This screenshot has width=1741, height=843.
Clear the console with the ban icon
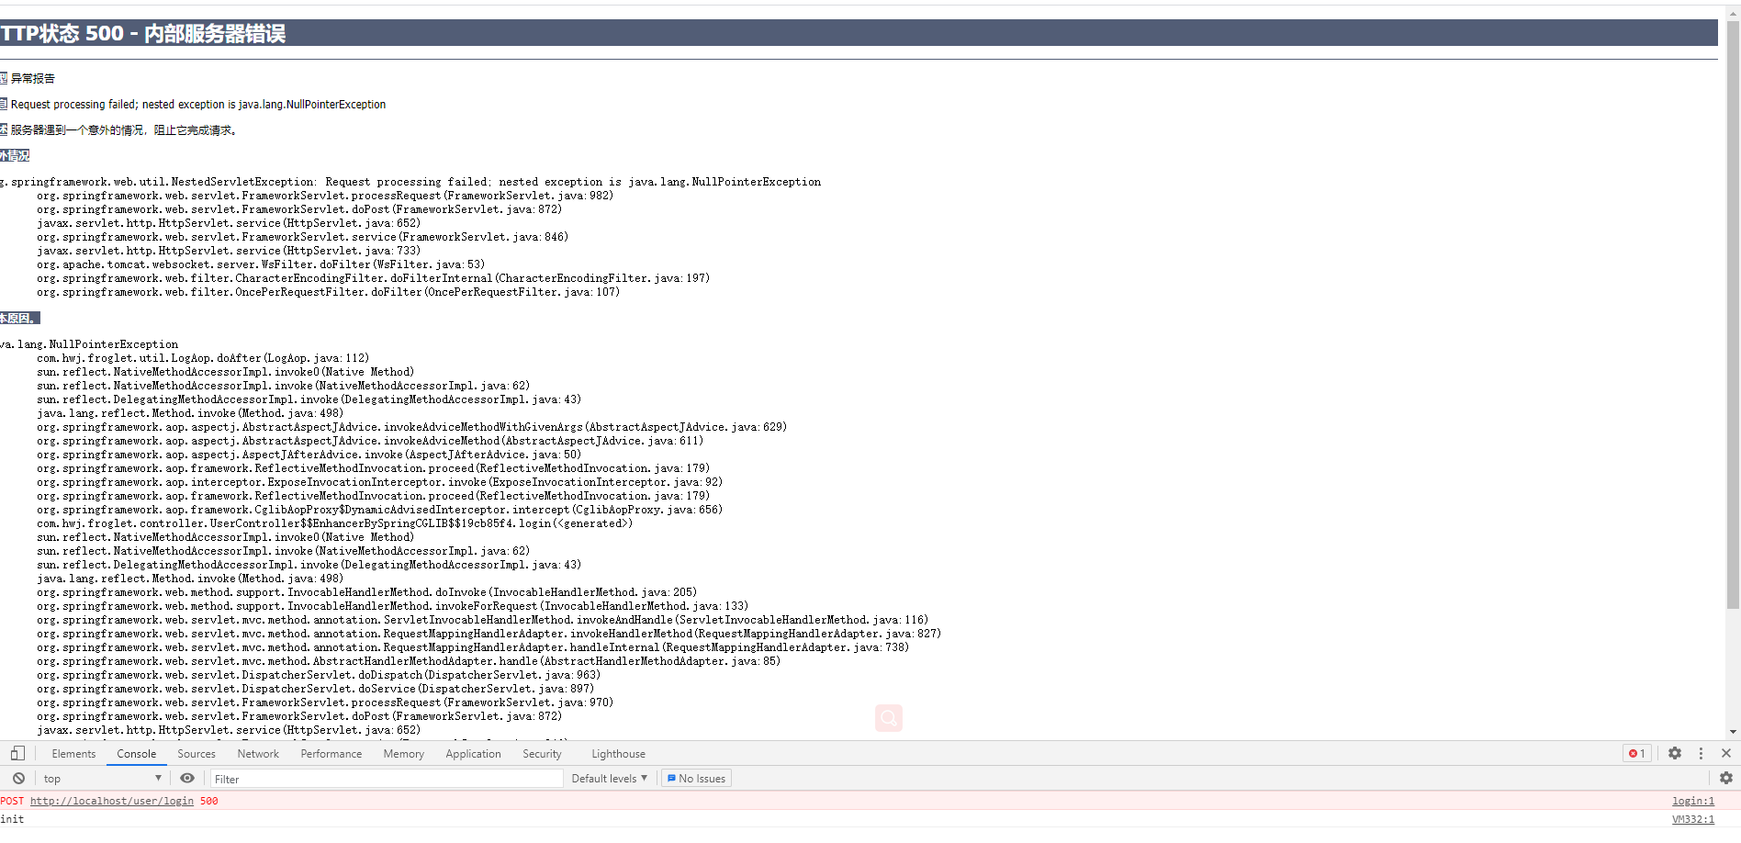point(18,778)
